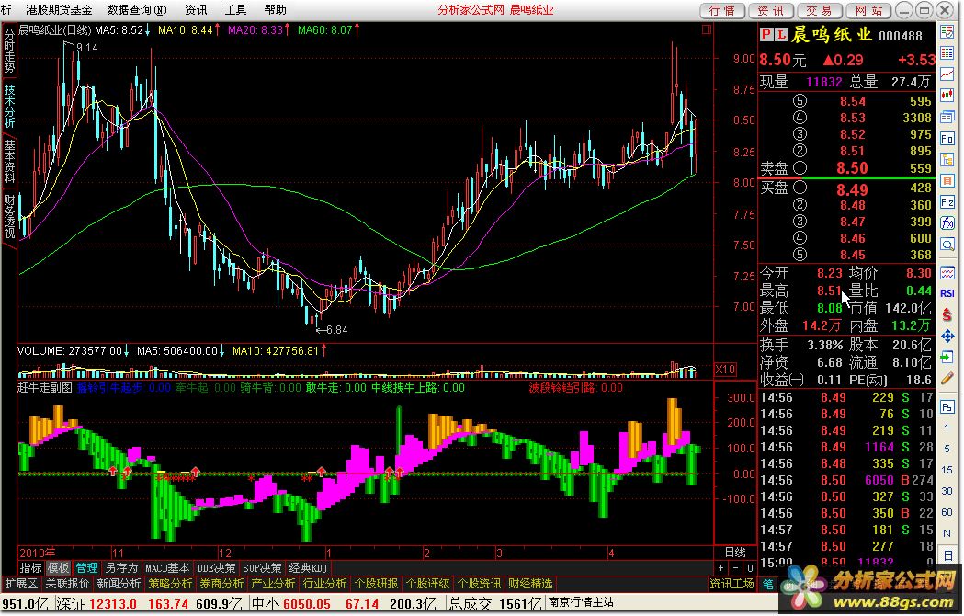
Task: Click the L icon beside stock name
Action: click(781, 35)
